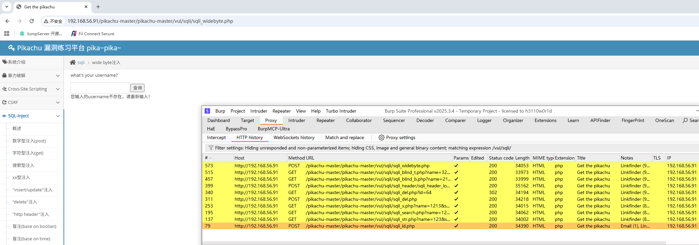Click the Params checkmark in row 515
Image resolution: width=699 pixels, height=245 pixels.
456,172
